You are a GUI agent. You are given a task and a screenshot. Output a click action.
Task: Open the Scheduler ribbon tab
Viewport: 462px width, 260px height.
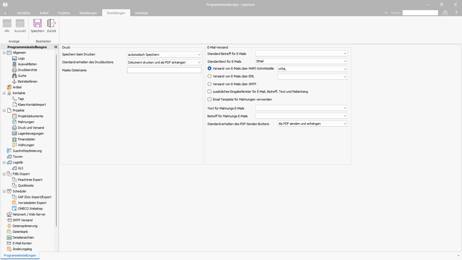coord(141,13)
